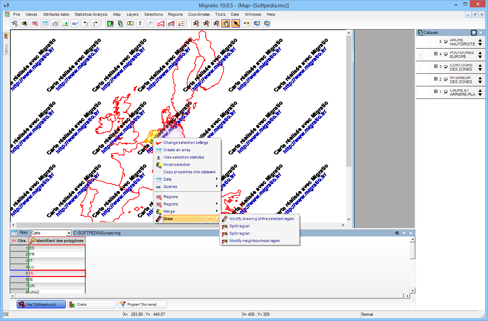The width and height of the screenshot is (488, 321).
Task: Choose View selection statistics
Action: pyautogui.click(x=188, y=157)
